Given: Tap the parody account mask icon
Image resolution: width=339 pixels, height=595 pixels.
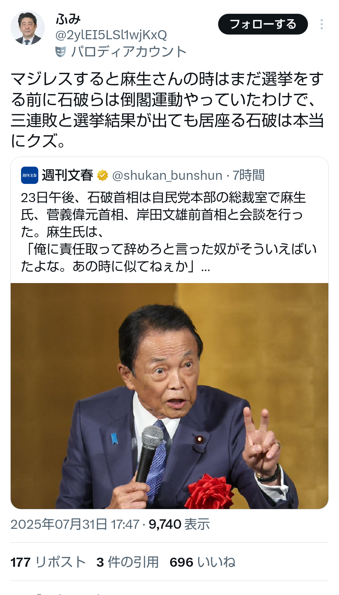Looking at the screenshot, I should [61, 52].
